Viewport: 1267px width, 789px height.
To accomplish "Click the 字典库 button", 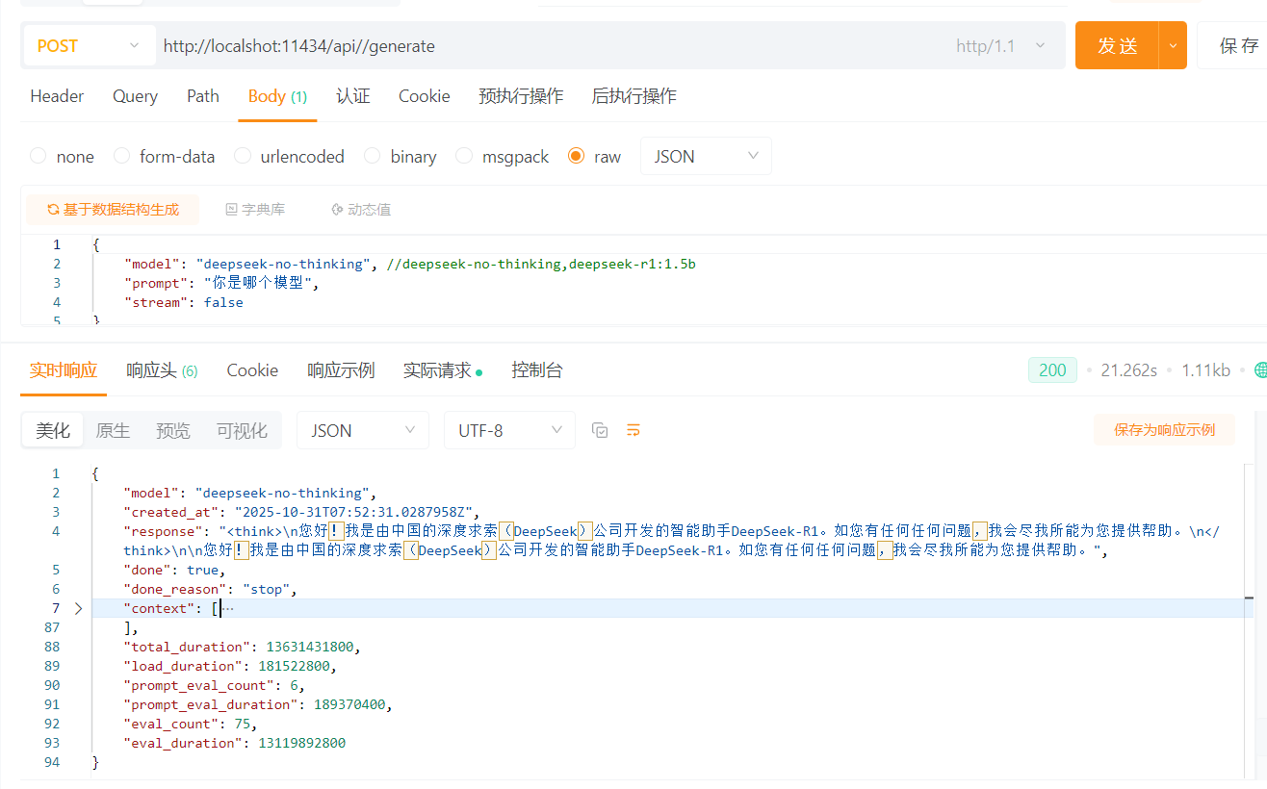I will click(254, 209).
